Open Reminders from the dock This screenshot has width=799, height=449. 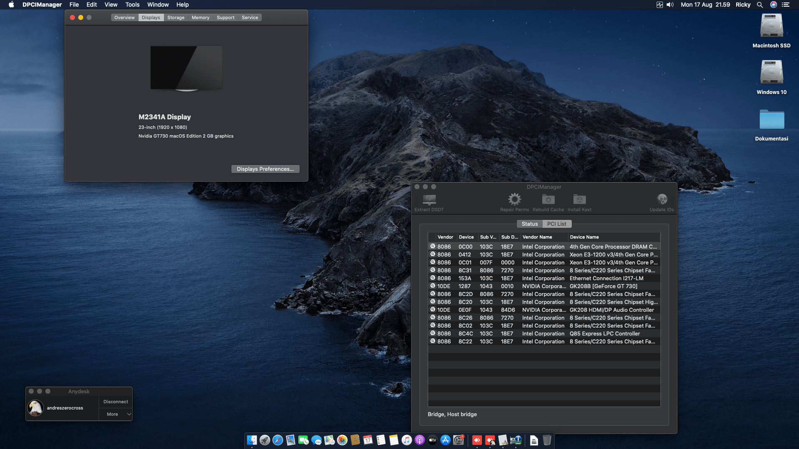(381, 440)
